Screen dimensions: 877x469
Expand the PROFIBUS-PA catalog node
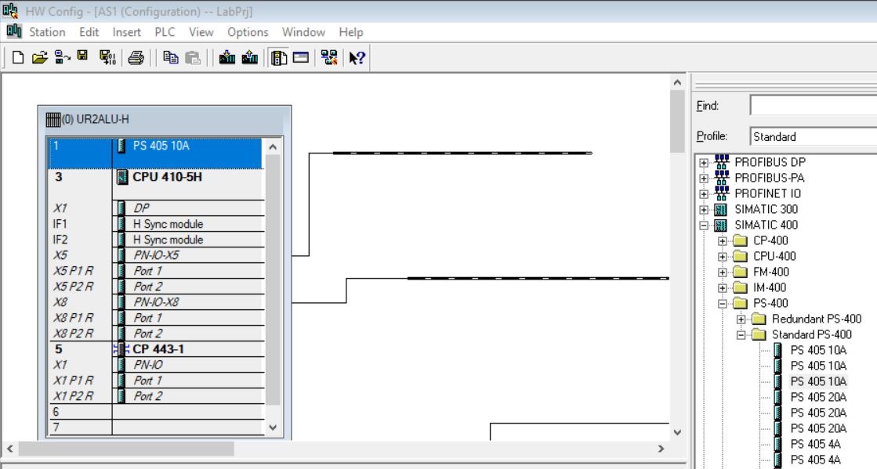pos(704,179)
